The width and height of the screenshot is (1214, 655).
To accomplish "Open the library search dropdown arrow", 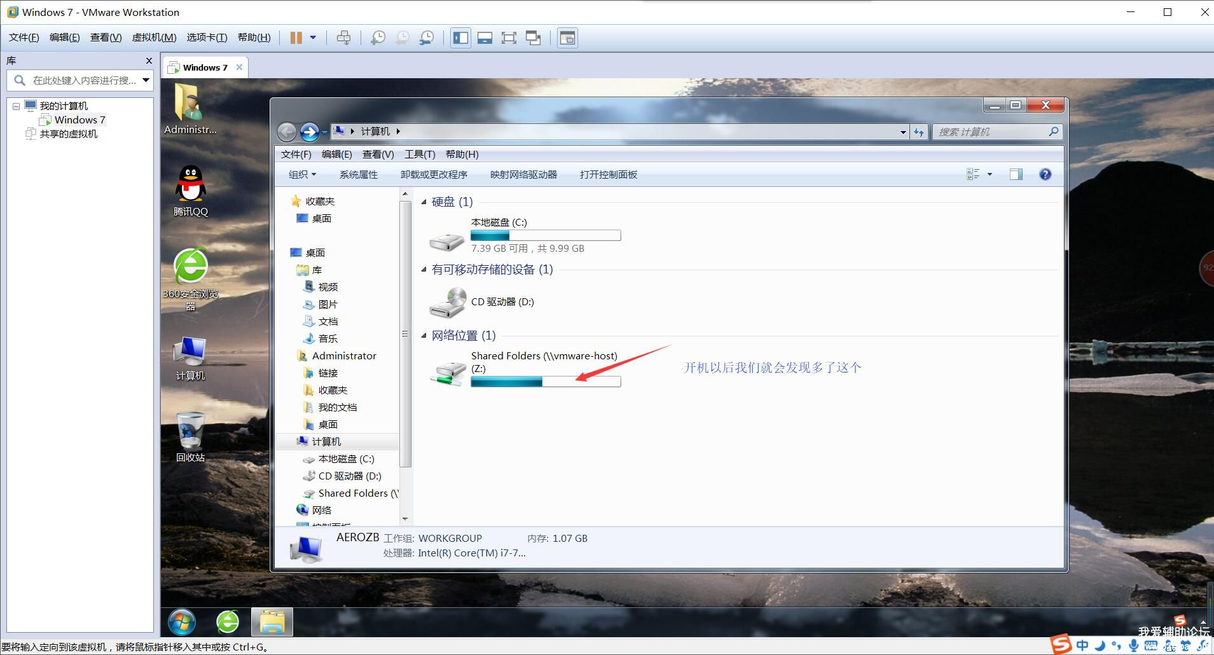I will pyautogui.click(x=146, y=80).
